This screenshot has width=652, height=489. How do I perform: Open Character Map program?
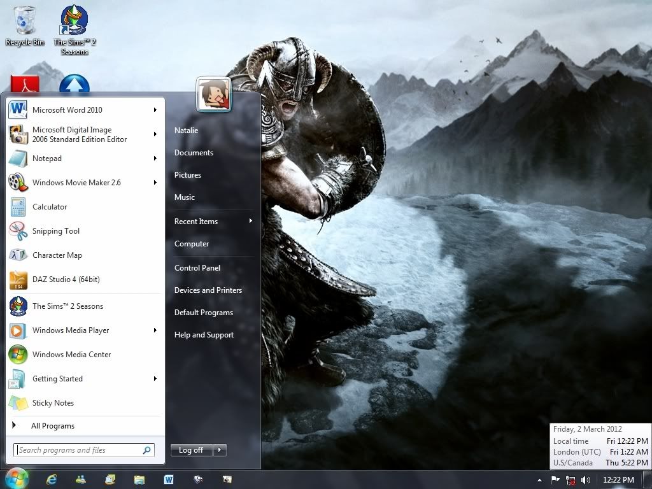click(57, 255)
